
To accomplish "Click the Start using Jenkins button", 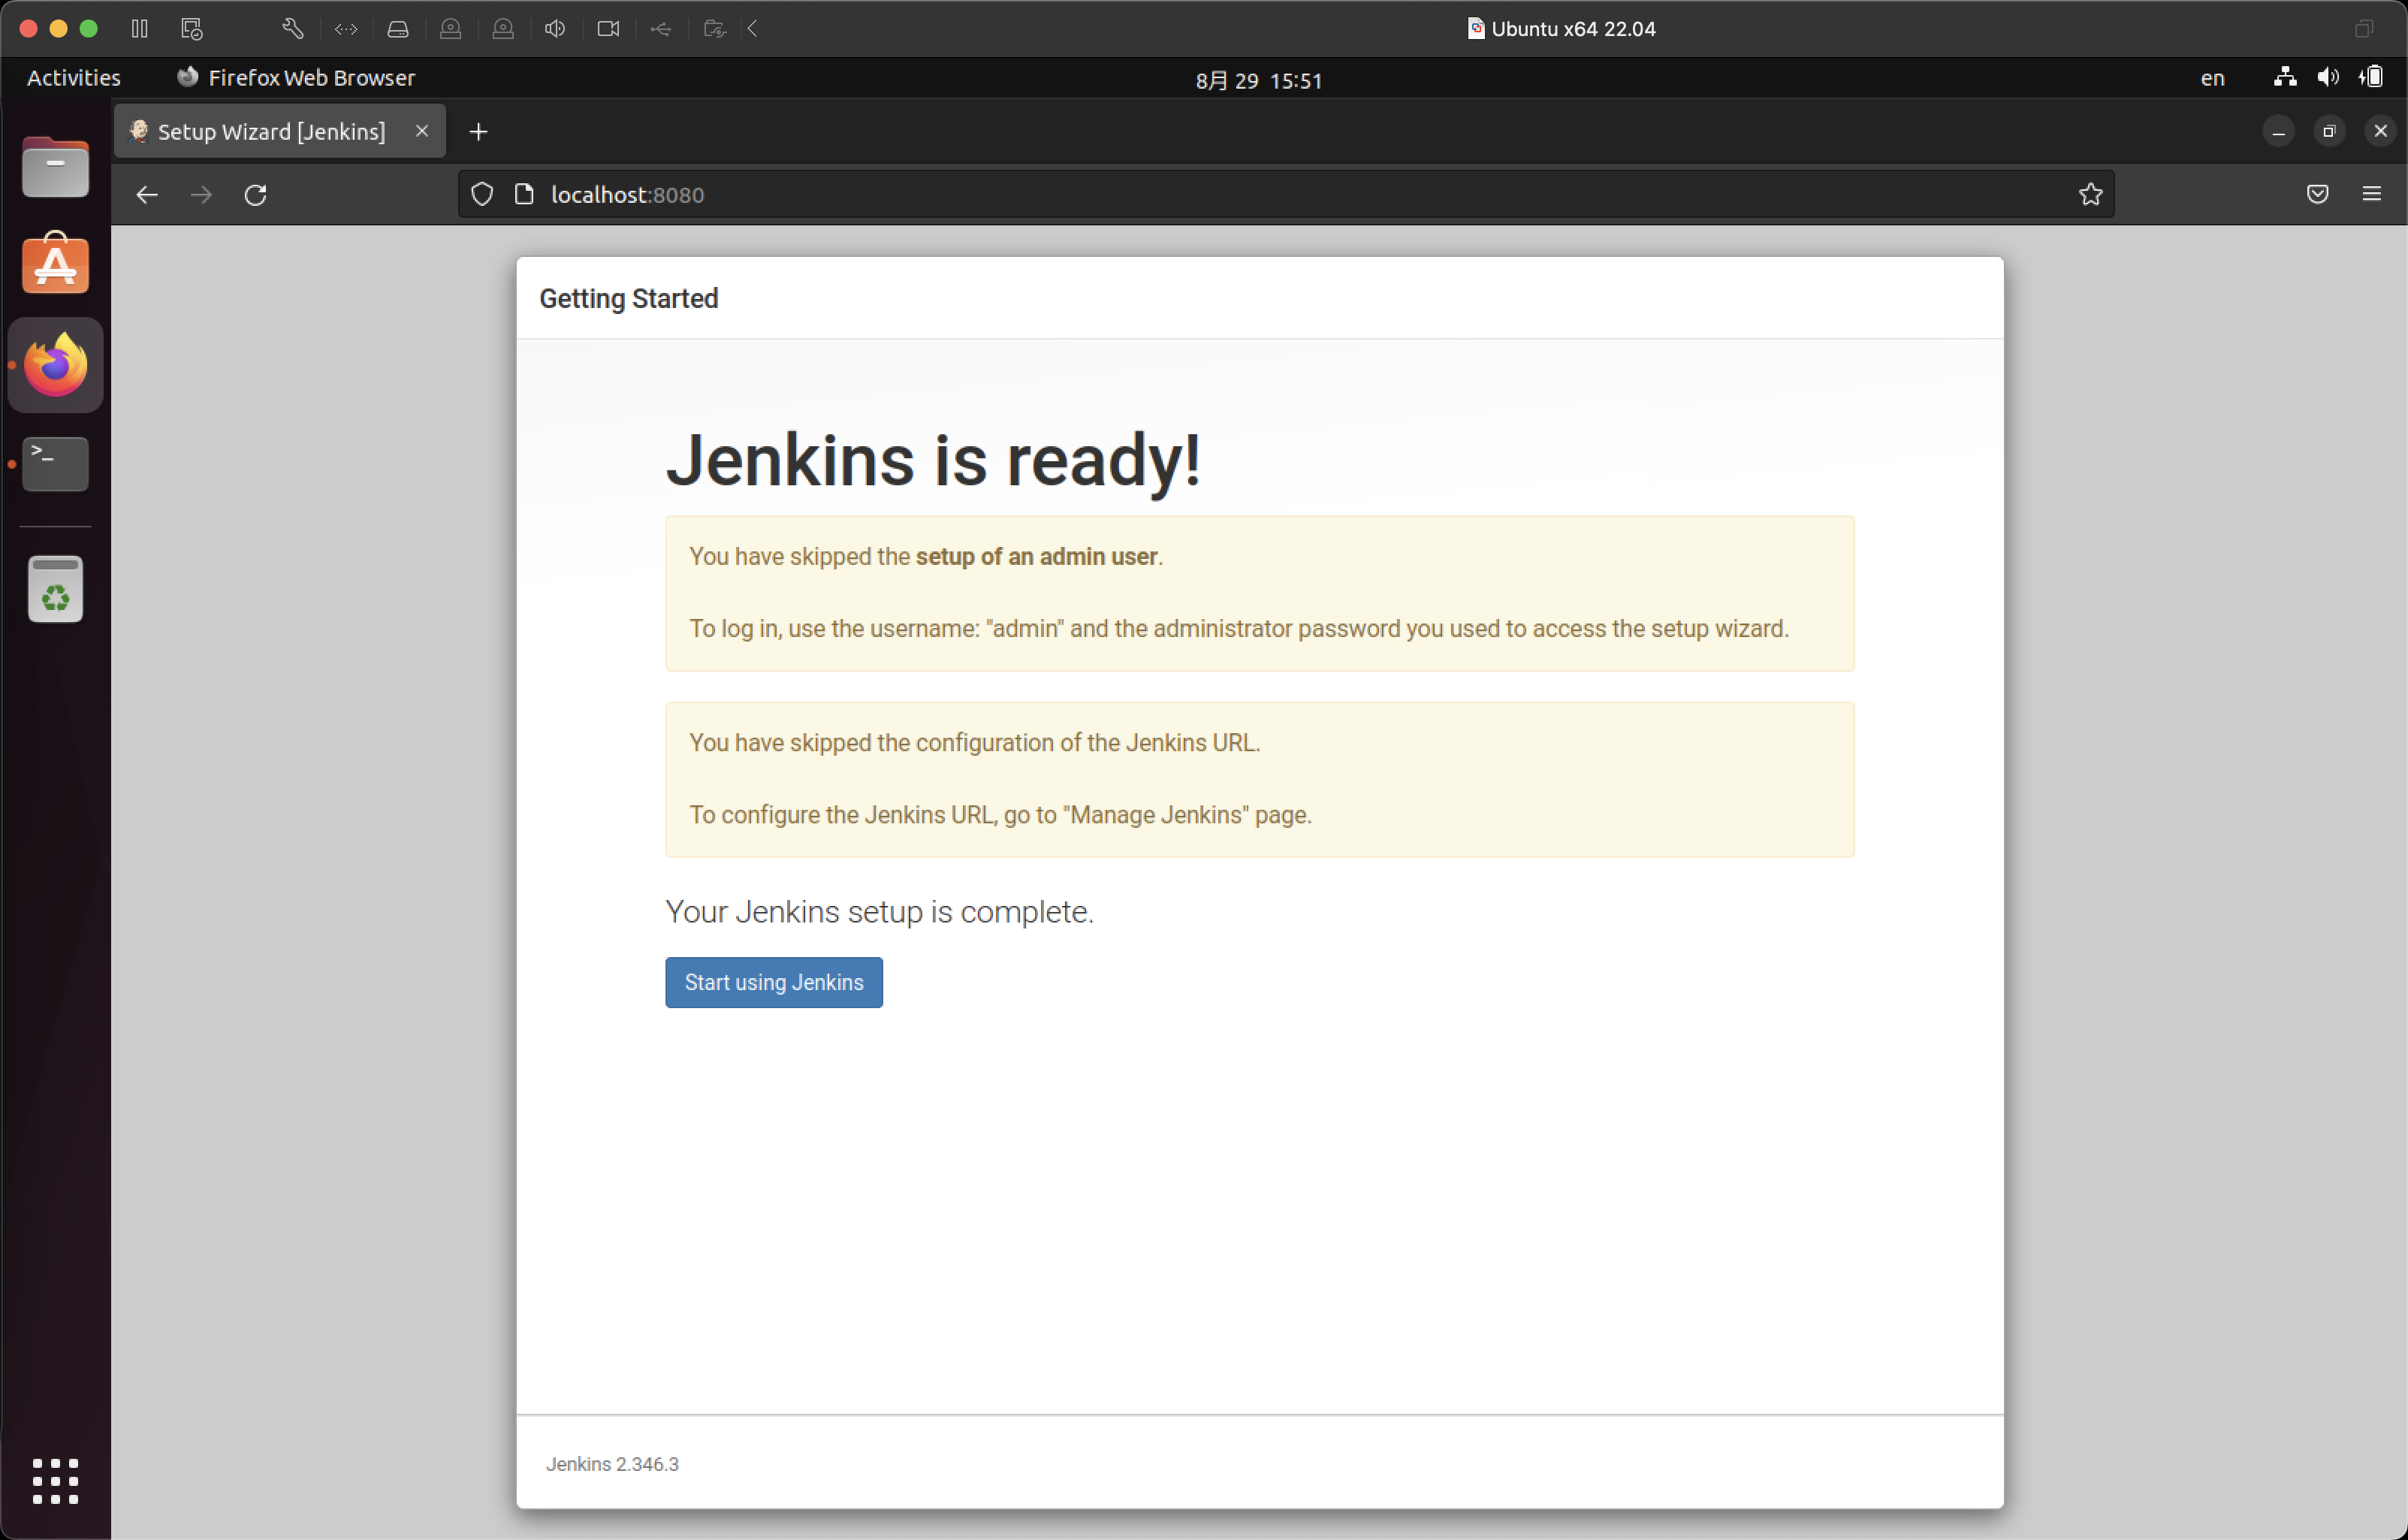I will [x=774, y=982].
